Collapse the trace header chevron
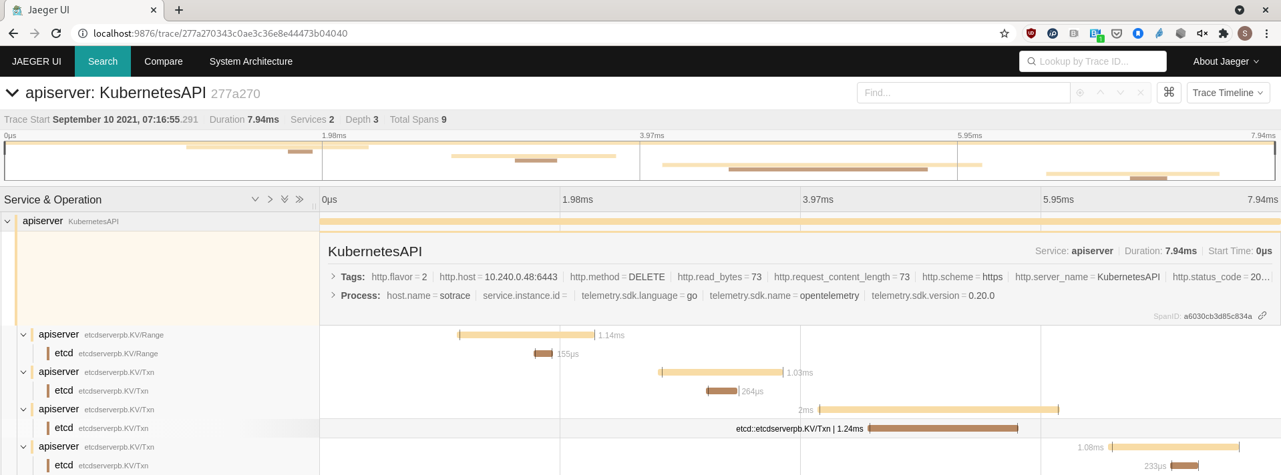1281x475 pixels. click(x=12, y=93)
